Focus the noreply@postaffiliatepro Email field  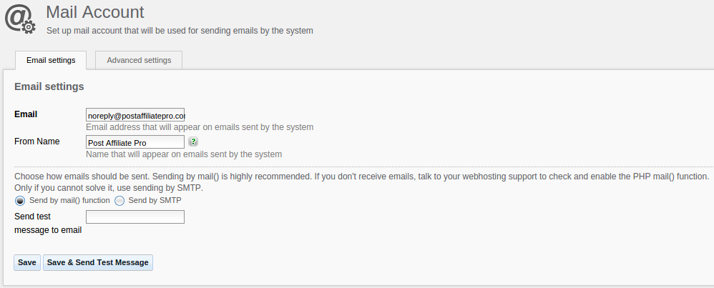point(135,115)
